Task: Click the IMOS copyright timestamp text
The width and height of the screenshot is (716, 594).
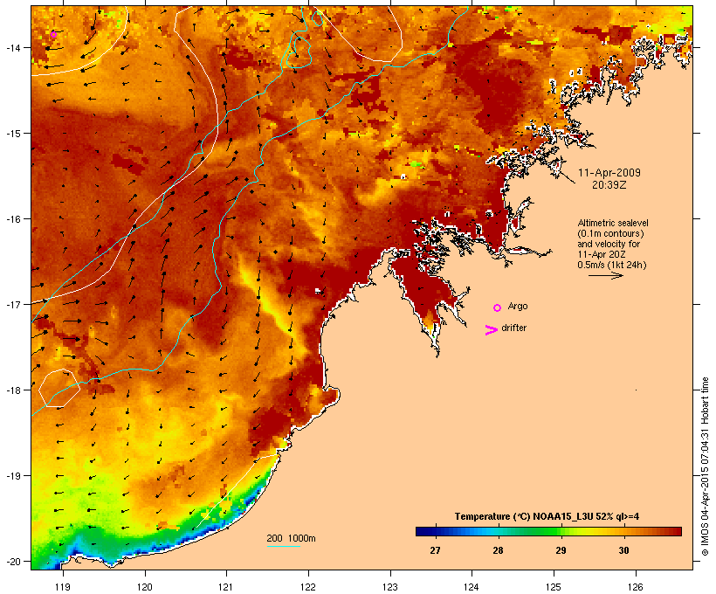Action: 705,466
